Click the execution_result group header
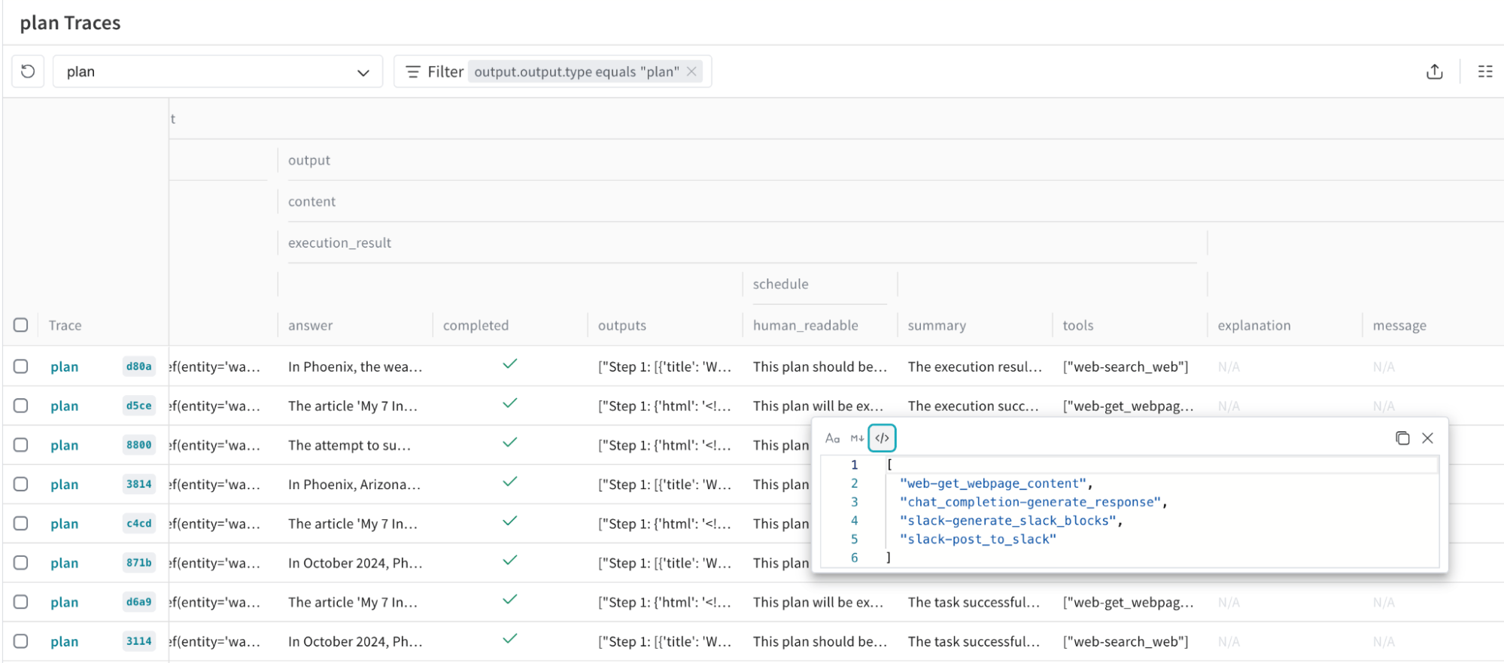The width and height of the screenshot is (1504, 663). click(339, 242)
